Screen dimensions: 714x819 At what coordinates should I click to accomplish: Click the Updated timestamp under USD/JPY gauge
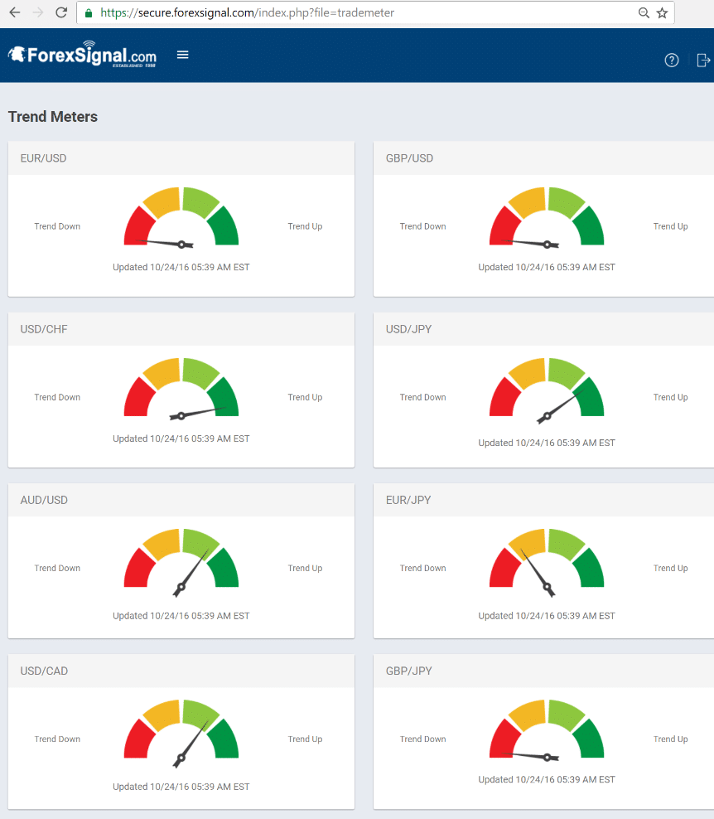(x=547, y=443)
